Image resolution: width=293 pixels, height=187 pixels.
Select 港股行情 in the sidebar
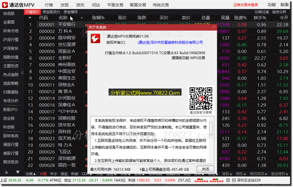[11, 145]
